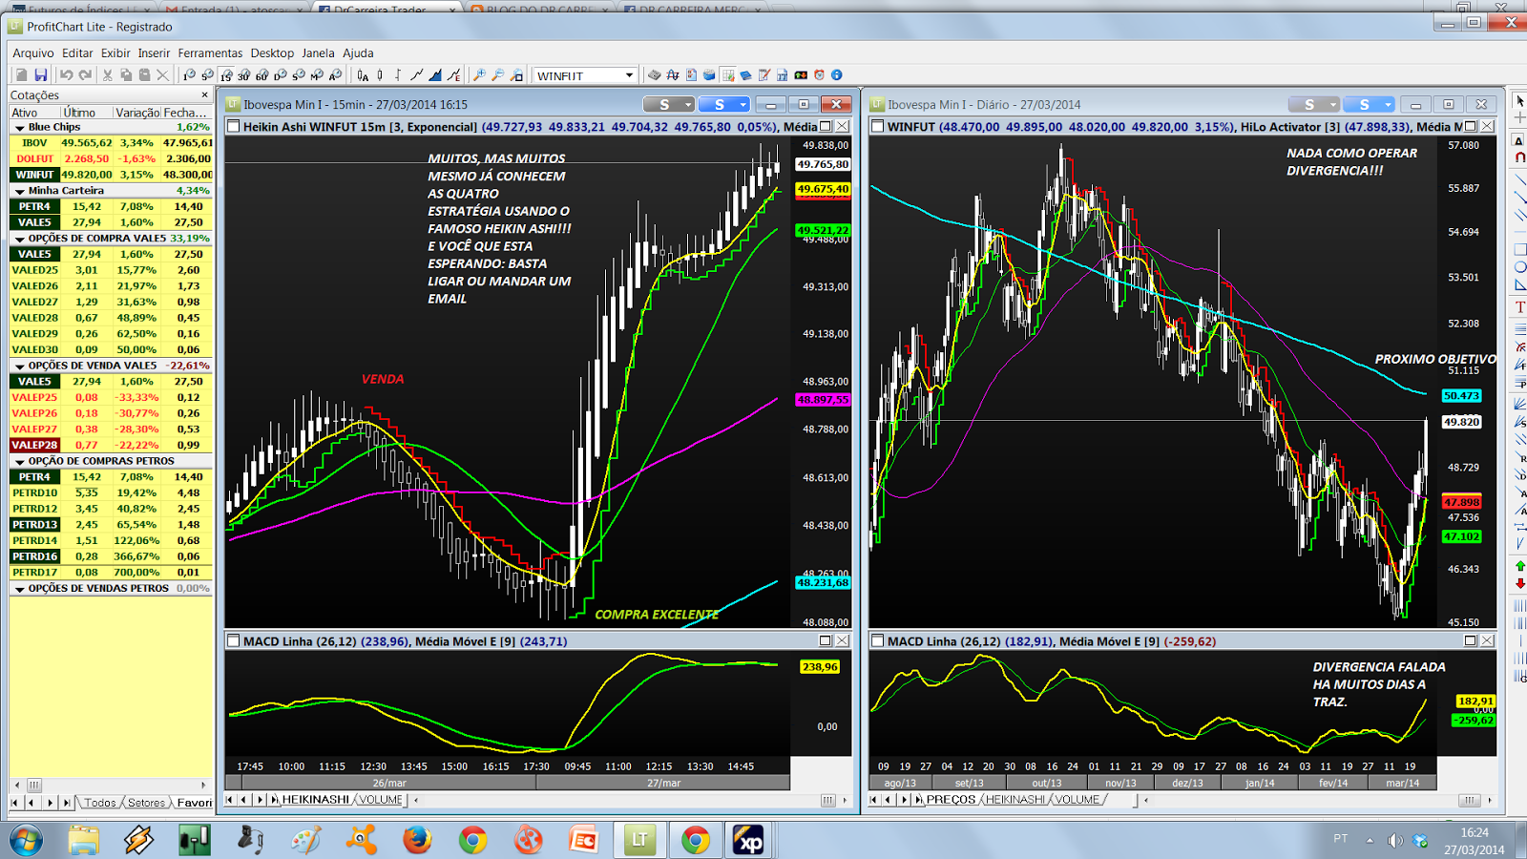Insert a red down arrow marker
This screenshot has height=859, width=1527.
1519,583
